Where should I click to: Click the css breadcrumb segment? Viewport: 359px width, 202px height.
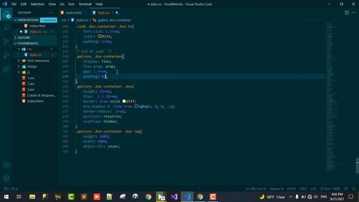point(63,20)
